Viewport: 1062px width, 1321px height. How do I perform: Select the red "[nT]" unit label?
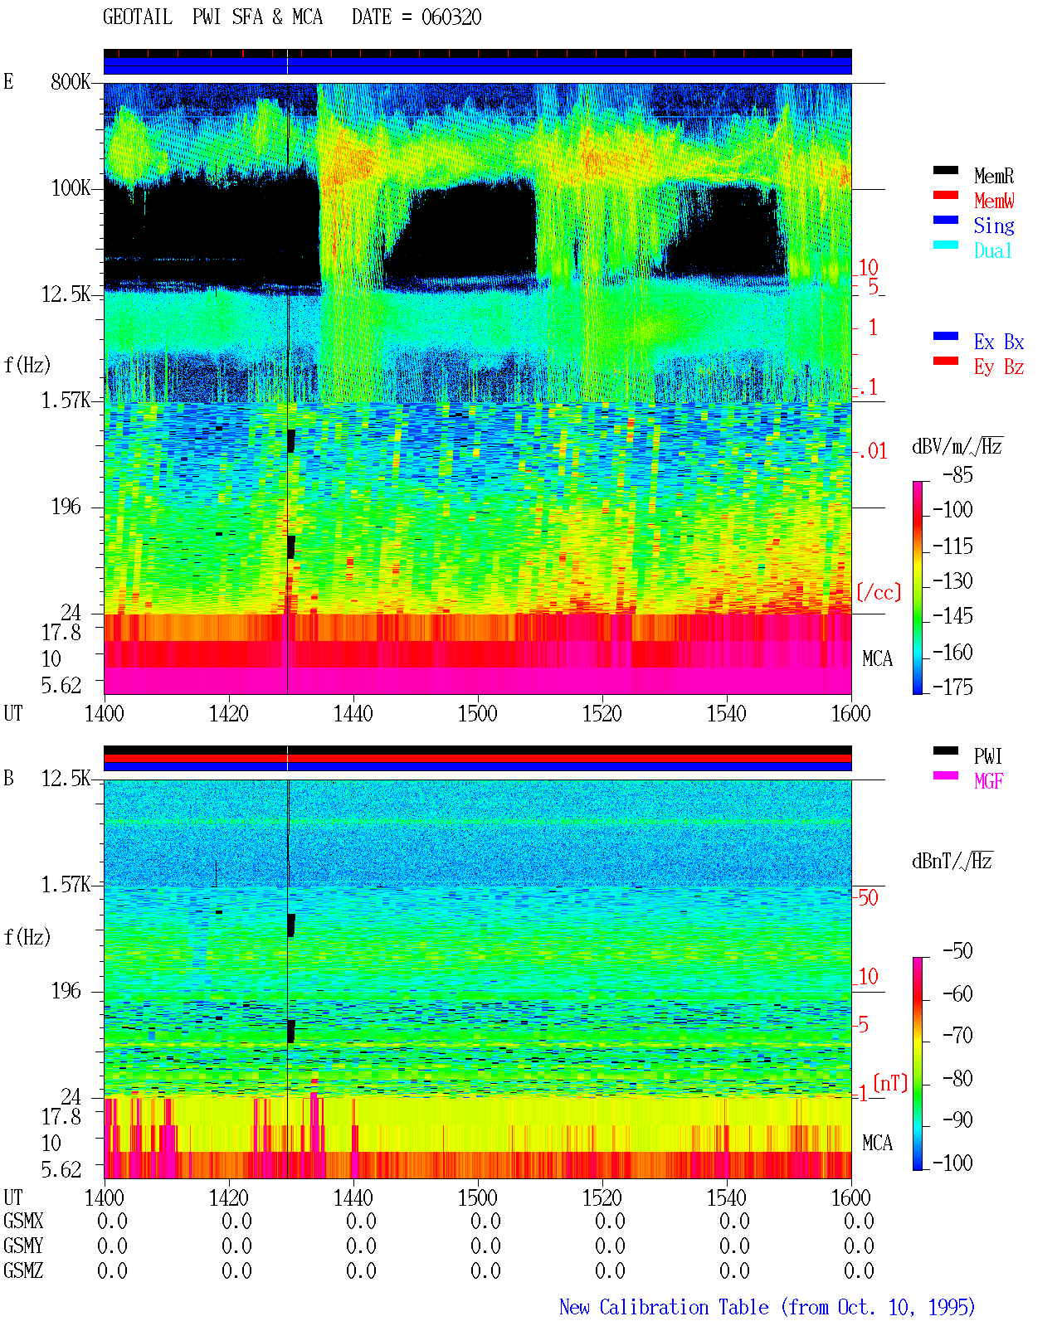point(891,1083)
